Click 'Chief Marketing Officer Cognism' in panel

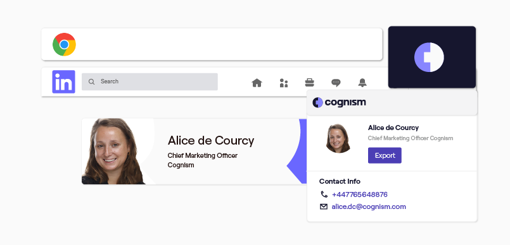click(x=411, y=138)
